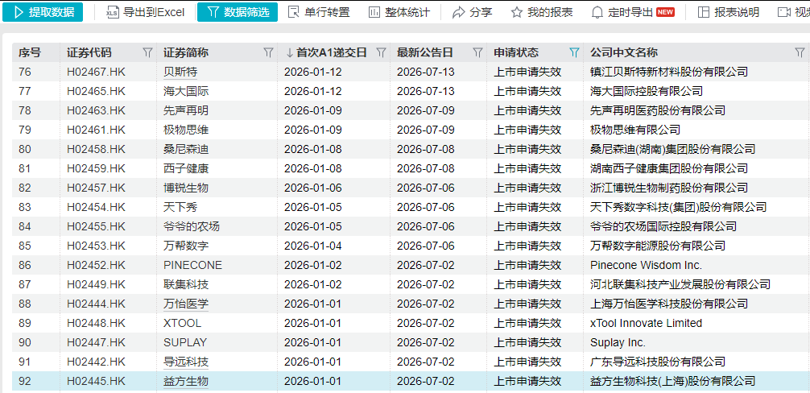This screenshot has height=393, width=810.
Task: Click 爷爷的农场 short name cell
Action: [192, 226]
